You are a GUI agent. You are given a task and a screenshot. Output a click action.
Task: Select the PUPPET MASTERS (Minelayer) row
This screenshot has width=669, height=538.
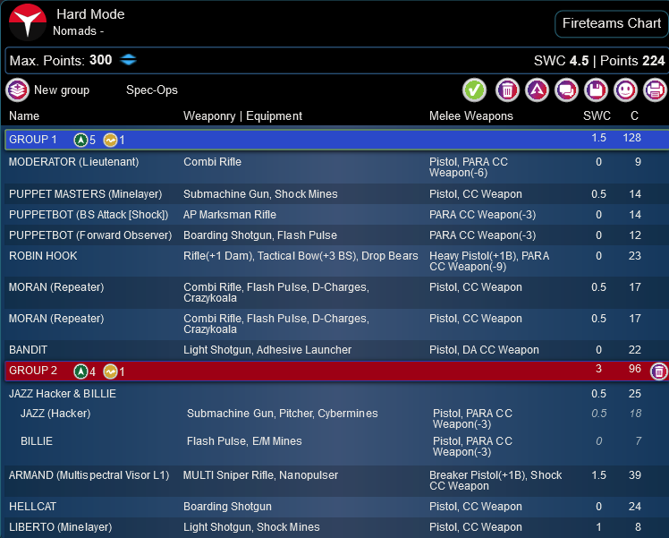(x=336, y=194)
